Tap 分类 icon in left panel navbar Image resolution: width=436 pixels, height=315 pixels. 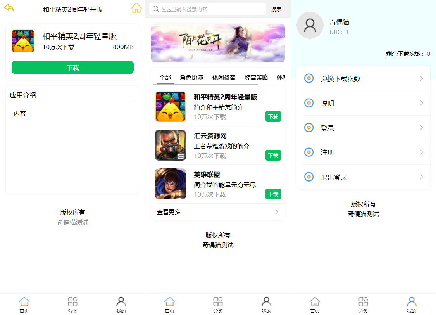coord(72,302)
